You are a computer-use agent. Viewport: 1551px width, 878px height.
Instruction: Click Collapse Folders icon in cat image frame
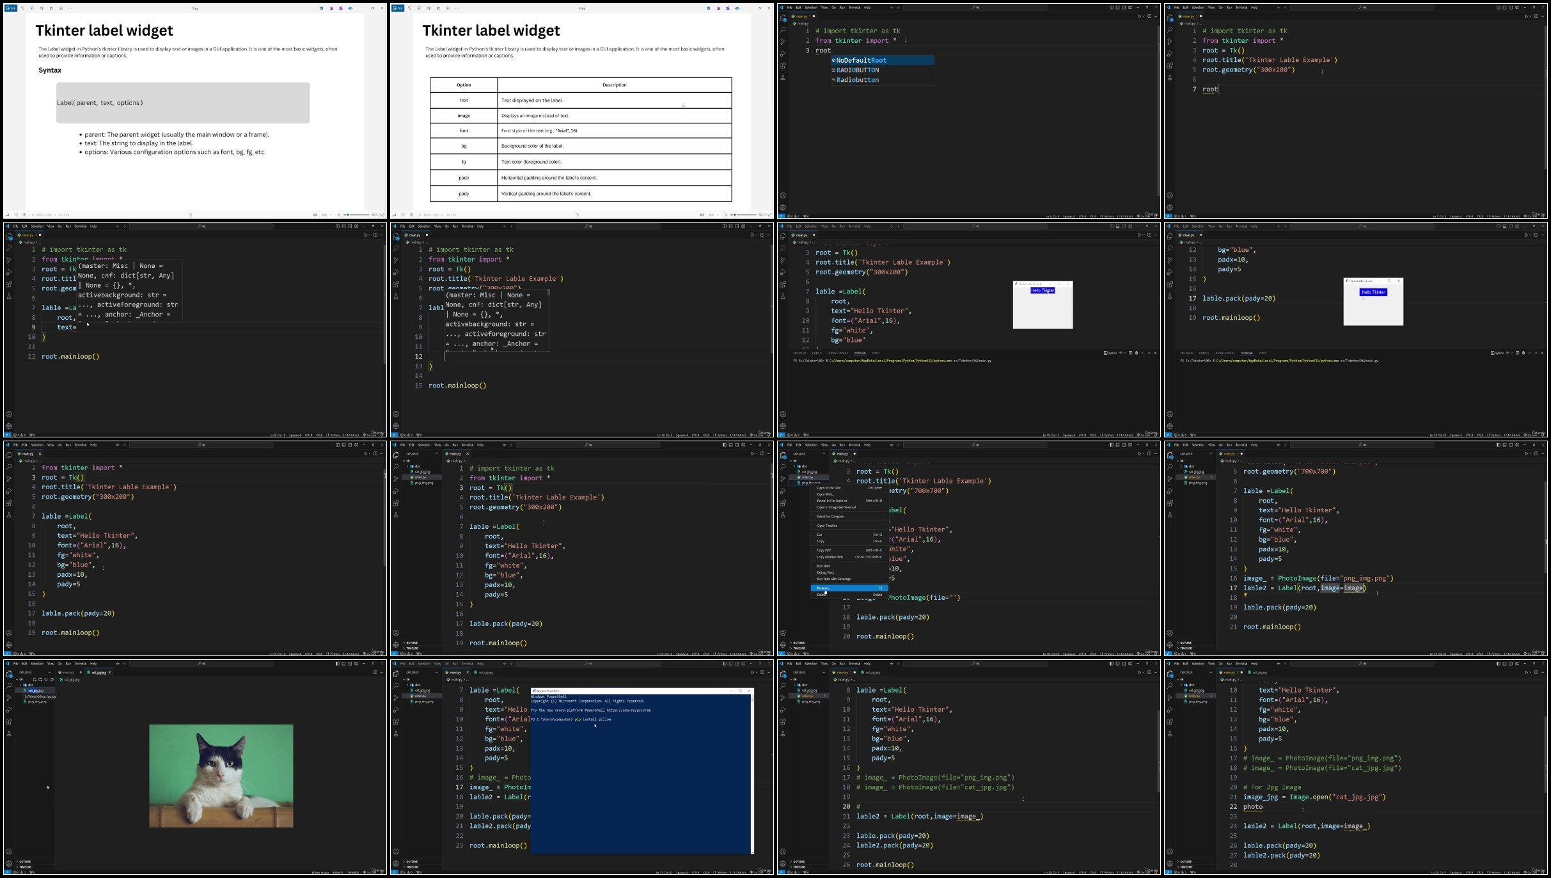(52, 679)
